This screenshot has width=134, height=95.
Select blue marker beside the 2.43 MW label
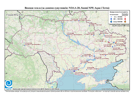87,70
